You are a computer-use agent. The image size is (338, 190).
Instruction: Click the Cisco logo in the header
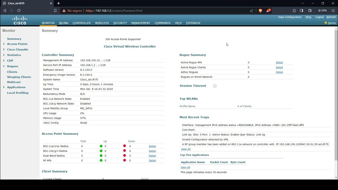click(x=20, y=20)
